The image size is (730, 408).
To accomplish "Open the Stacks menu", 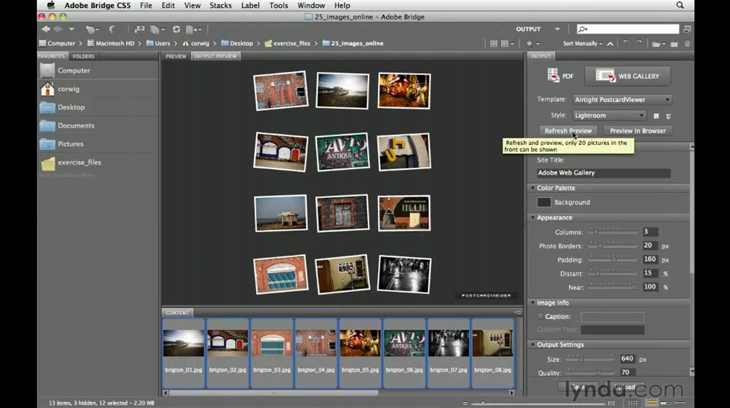I will (220, 5).
